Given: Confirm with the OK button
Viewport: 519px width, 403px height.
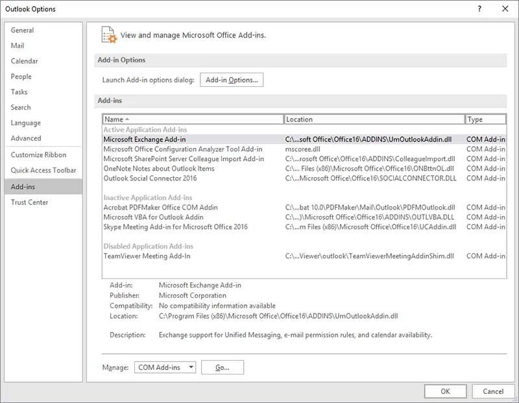Looking at the screenshot, I should tap(445, 391).
